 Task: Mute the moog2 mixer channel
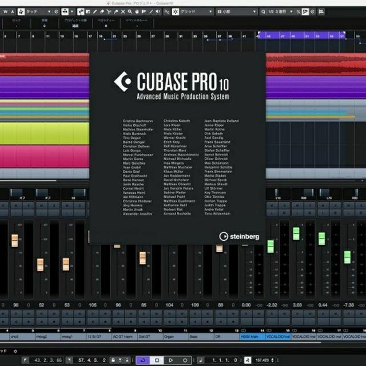(42, 205)
